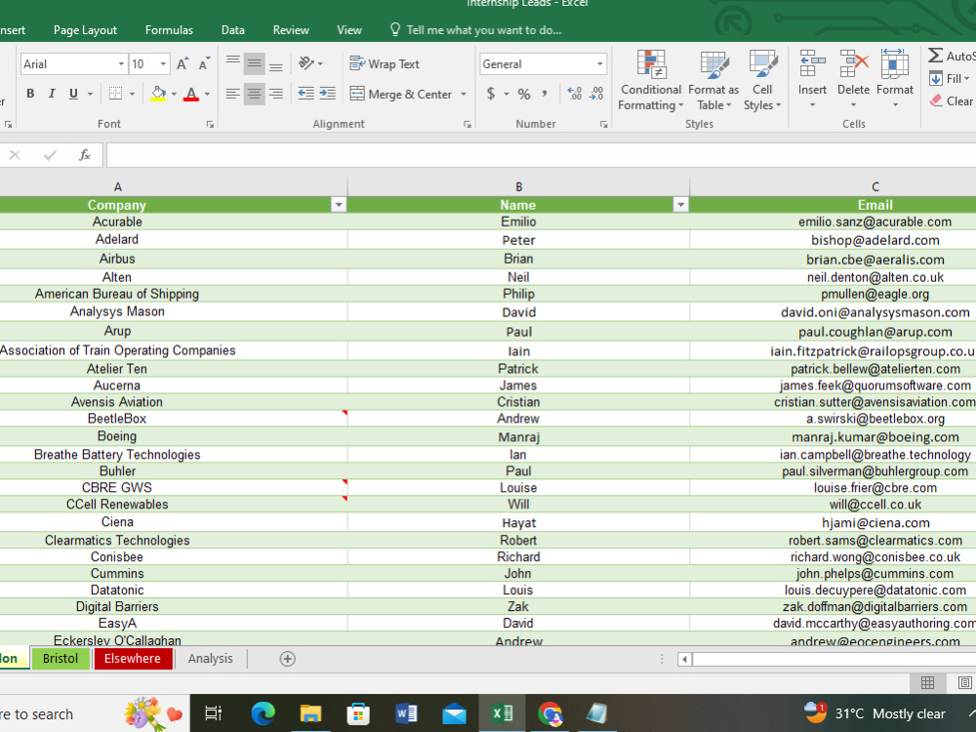
Task: Click Wrap Text
Action: point(384,63)
